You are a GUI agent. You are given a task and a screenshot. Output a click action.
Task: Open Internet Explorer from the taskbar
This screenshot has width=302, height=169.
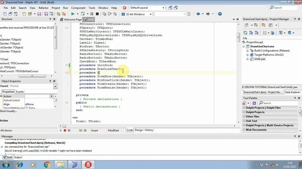(x=20, y=165)
